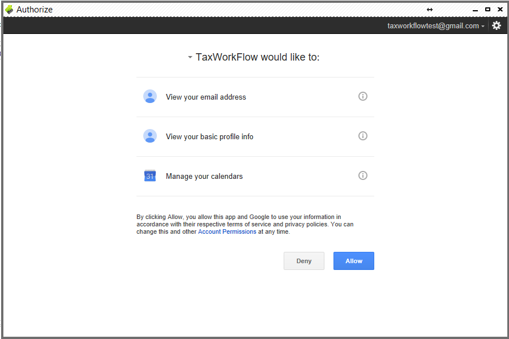This screenshot has width=509, height=339.
Task: Click the double-arrow icon in title bar
Action: 430,10
